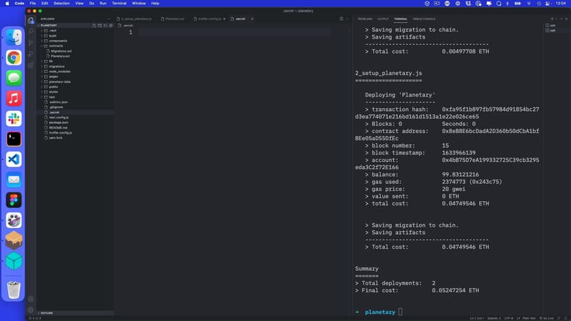Click the New File icon in Explorer header
Screen dimensions: 571x321
[94, 25]
